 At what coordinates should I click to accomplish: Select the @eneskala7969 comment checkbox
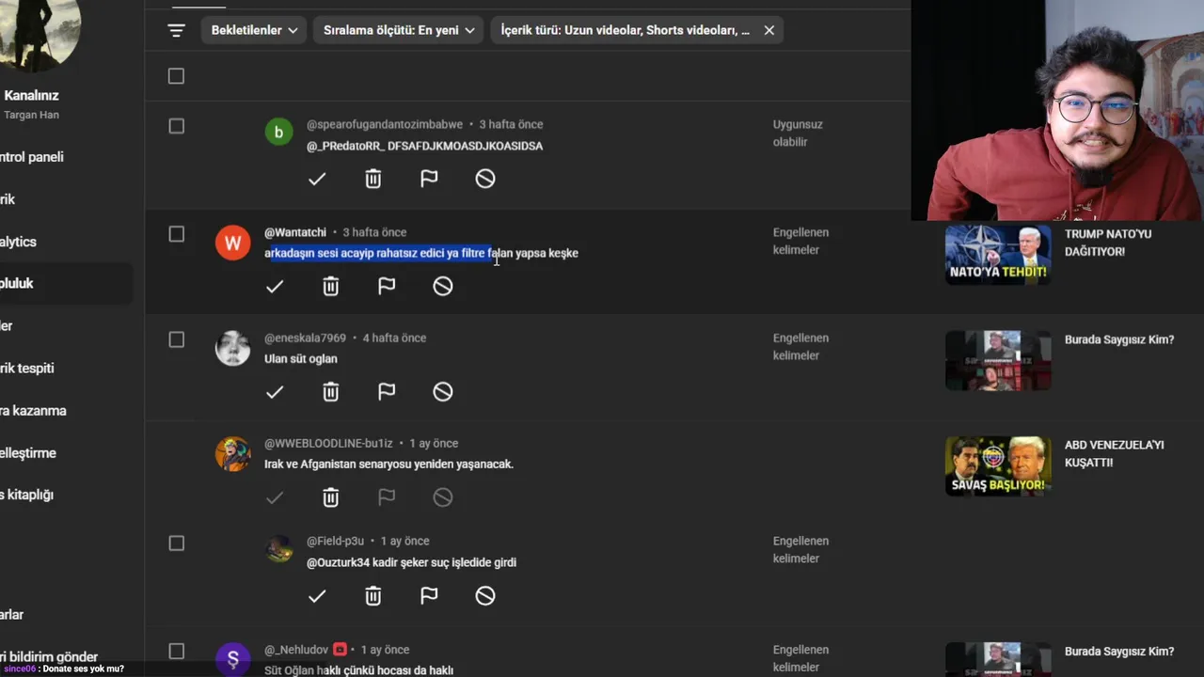(x=176, y=339)
